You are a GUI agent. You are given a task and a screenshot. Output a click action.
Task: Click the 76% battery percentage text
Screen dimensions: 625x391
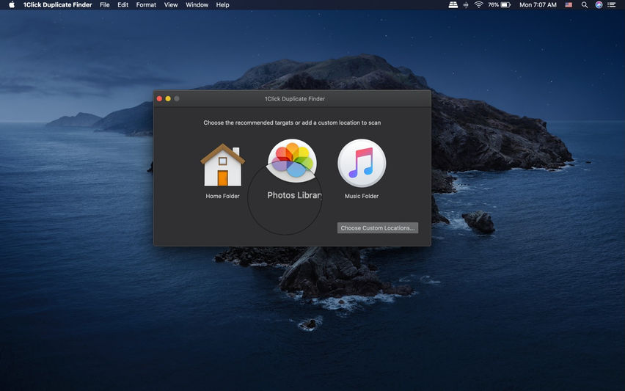(x=494, y=5)
